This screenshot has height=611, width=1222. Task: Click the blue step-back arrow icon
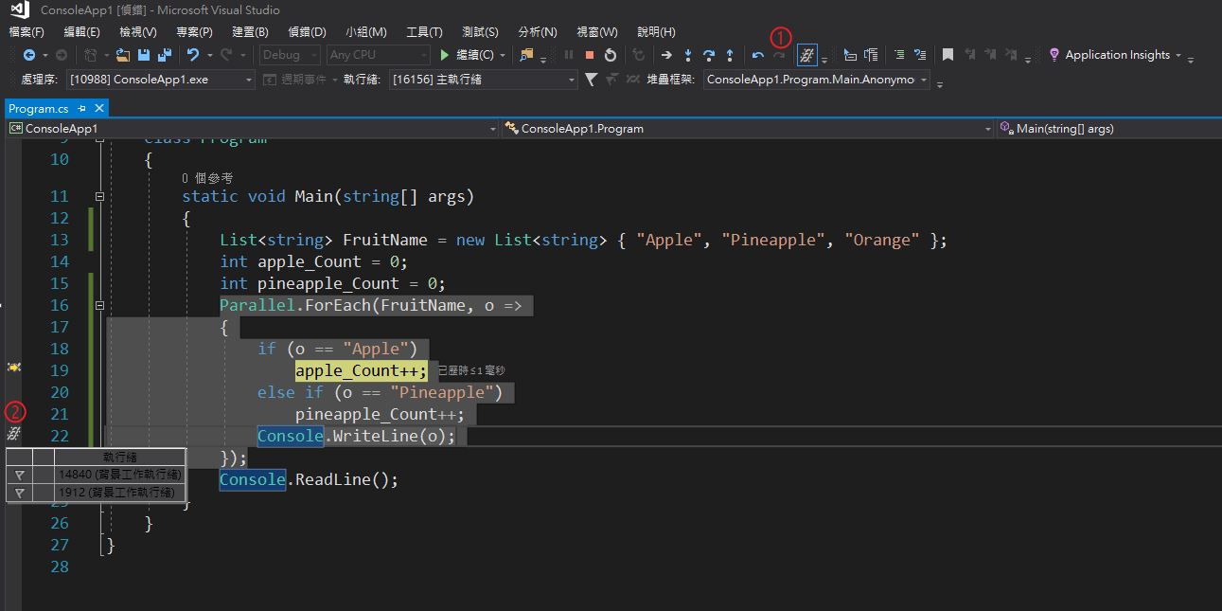coord(758,56)
